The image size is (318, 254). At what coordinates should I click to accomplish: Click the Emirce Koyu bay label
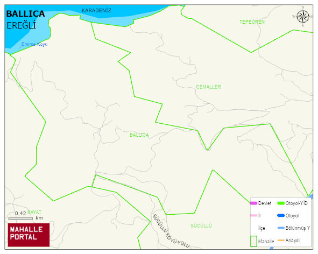[x=34, y=44]
